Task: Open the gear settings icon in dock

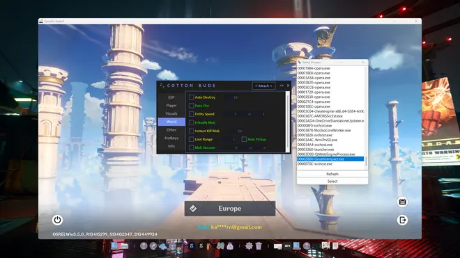Action: coord(249,245)
